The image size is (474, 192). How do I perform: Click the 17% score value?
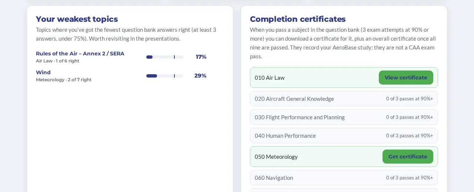pyautogui.click(x=201, y=57)
